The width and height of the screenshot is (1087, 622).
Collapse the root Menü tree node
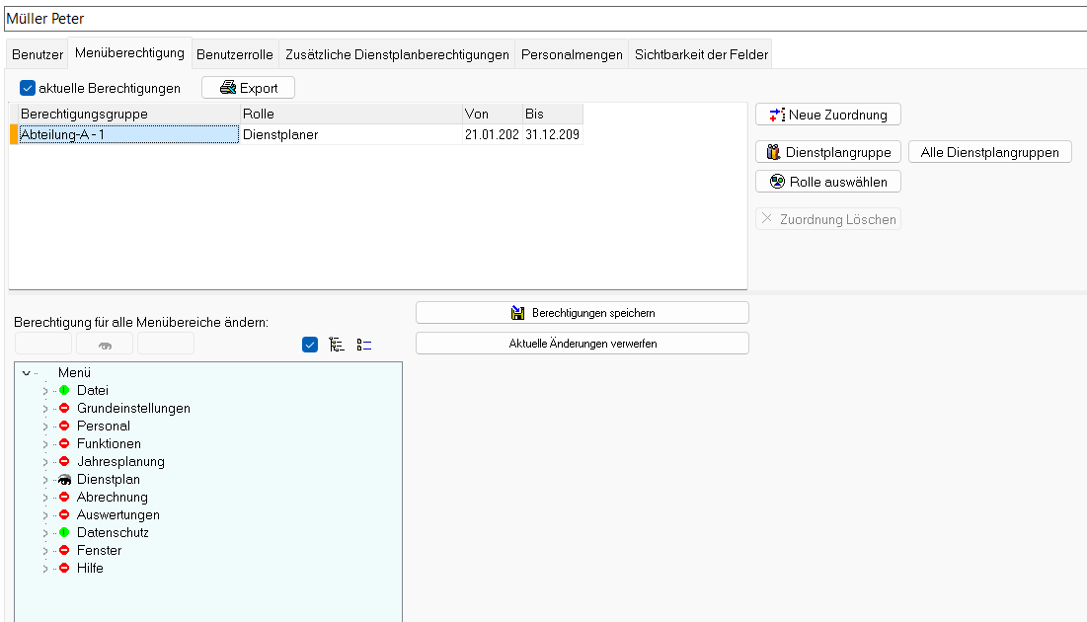tap(27, 373)
